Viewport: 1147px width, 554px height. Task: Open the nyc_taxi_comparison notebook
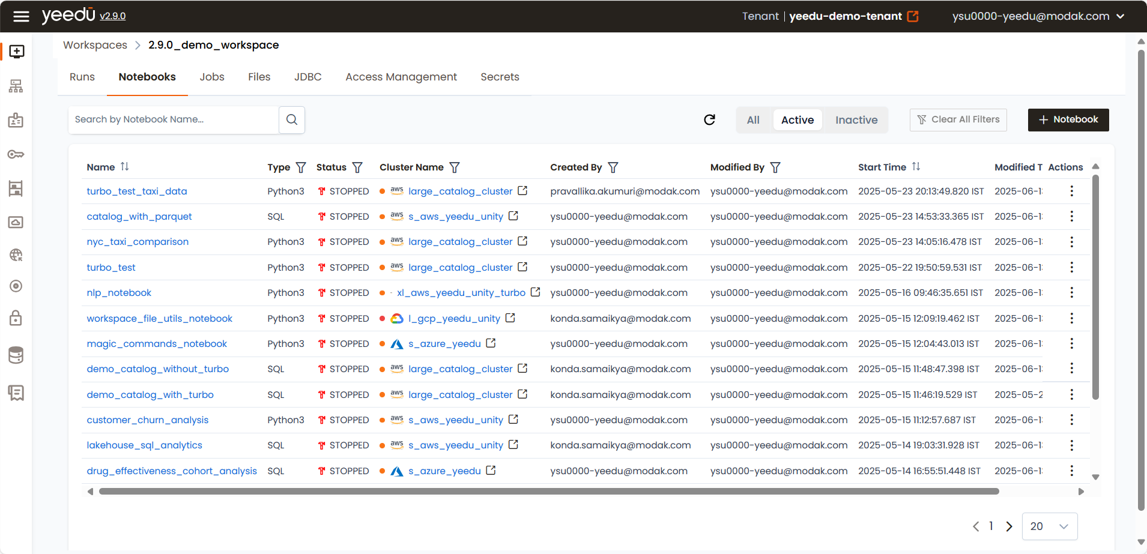click(138, 241)
